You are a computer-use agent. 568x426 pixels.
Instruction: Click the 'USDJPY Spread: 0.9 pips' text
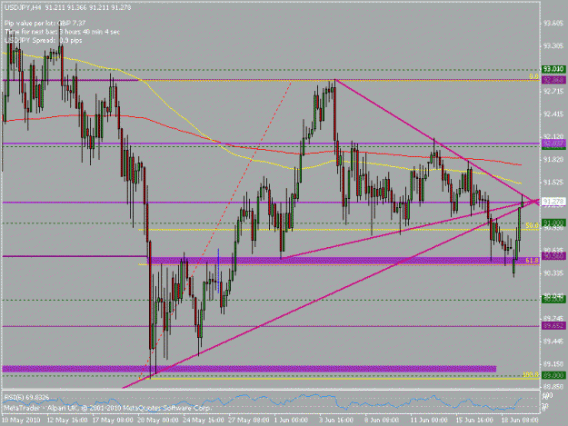(x=43, y=40)
